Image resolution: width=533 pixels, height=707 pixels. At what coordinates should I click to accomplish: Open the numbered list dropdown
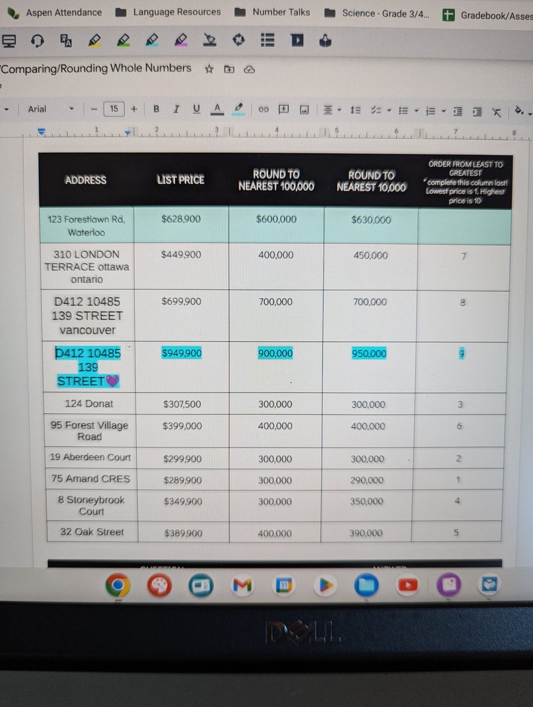pyautogui.click(x=436, y=110)
